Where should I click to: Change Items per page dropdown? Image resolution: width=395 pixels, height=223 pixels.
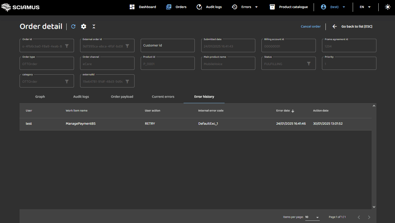[312, 217]
